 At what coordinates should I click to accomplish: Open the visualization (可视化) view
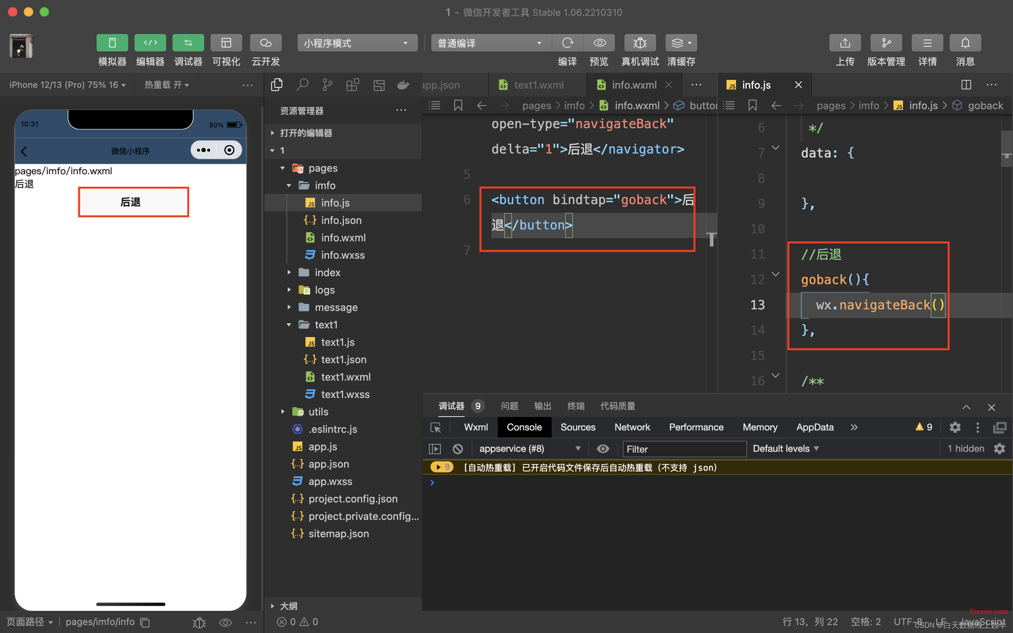[226, 43]
